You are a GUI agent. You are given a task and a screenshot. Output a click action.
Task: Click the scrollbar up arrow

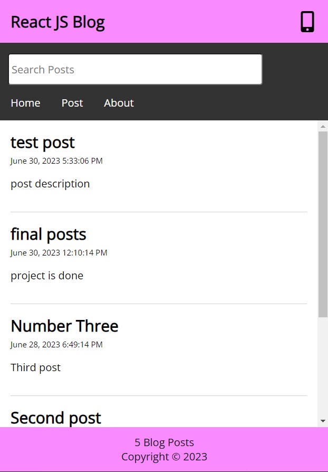pos(323,127)
